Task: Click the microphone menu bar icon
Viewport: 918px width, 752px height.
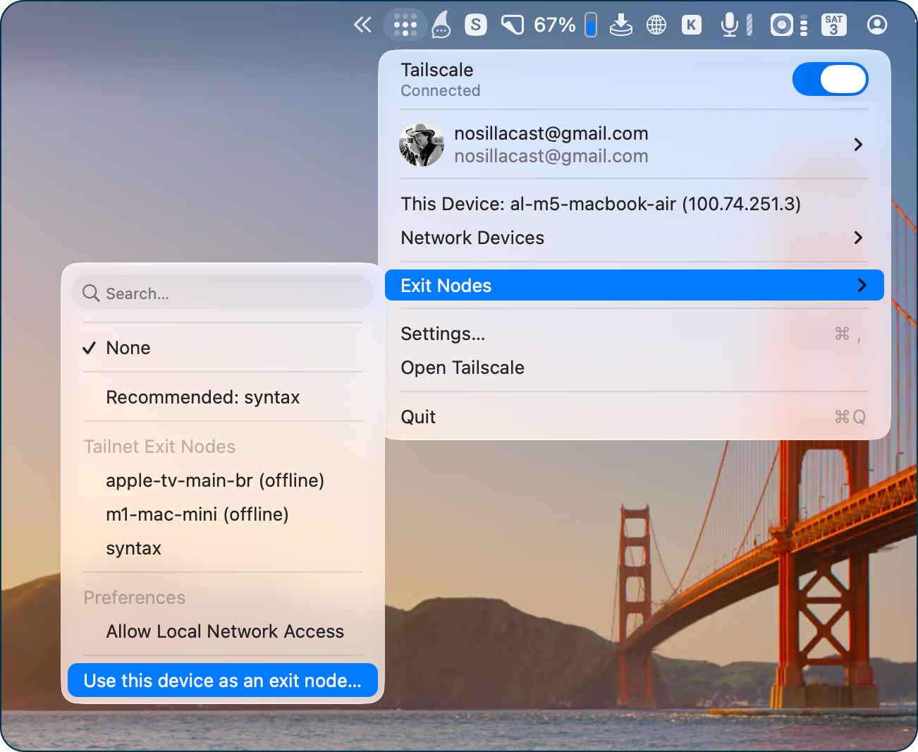Action: tap(730, 25)
